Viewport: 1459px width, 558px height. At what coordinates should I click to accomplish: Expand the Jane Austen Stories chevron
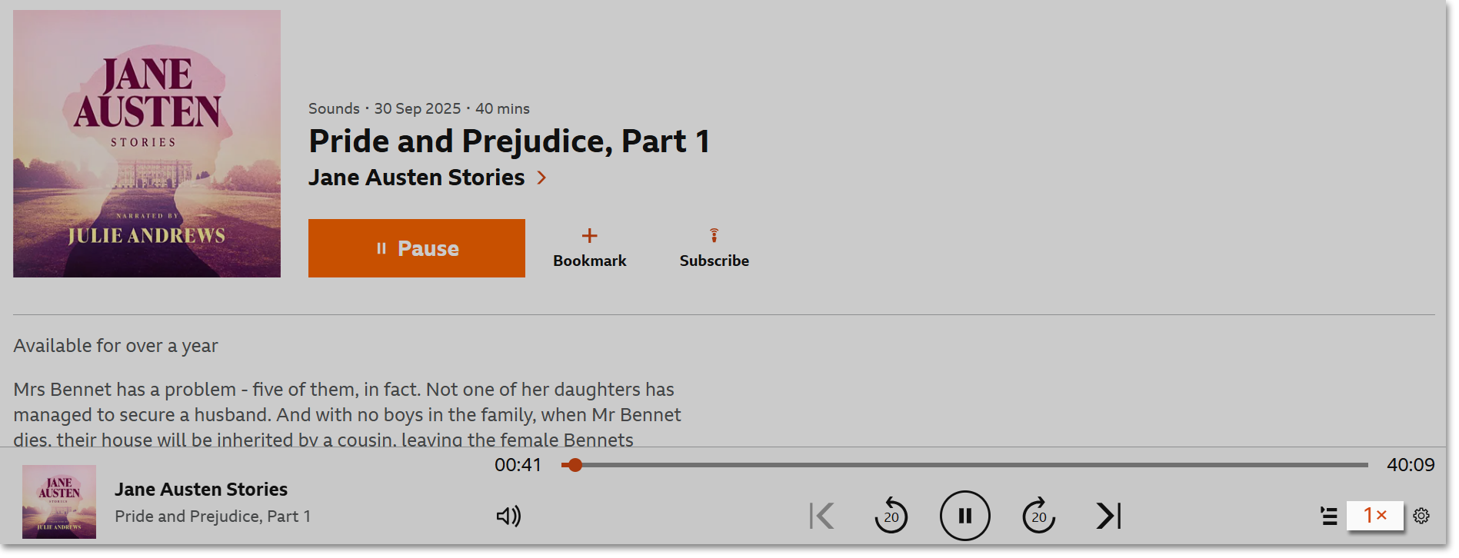pyautogui.click(x=541, y=178)
